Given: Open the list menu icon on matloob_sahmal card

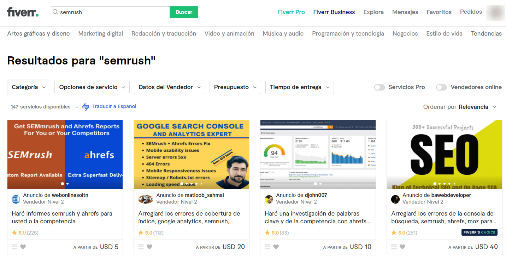Looking at the screenshot, I should tap(141, 247).
